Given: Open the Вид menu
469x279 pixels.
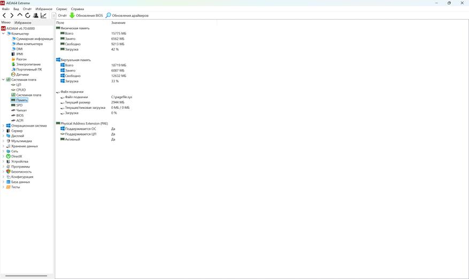Looking at the screenshot, I should tap(16, 9).
